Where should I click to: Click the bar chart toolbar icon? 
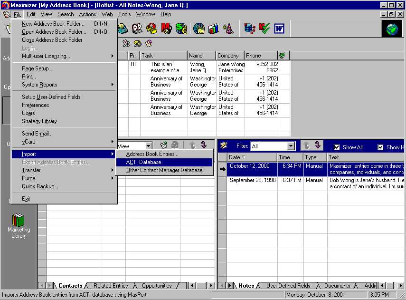pyautogui.click(x=213, y=29)
